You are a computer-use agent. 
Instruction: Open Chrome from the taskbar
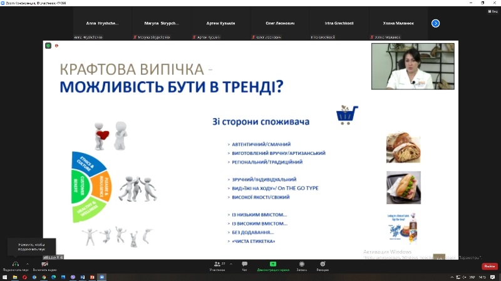[44, 277]
